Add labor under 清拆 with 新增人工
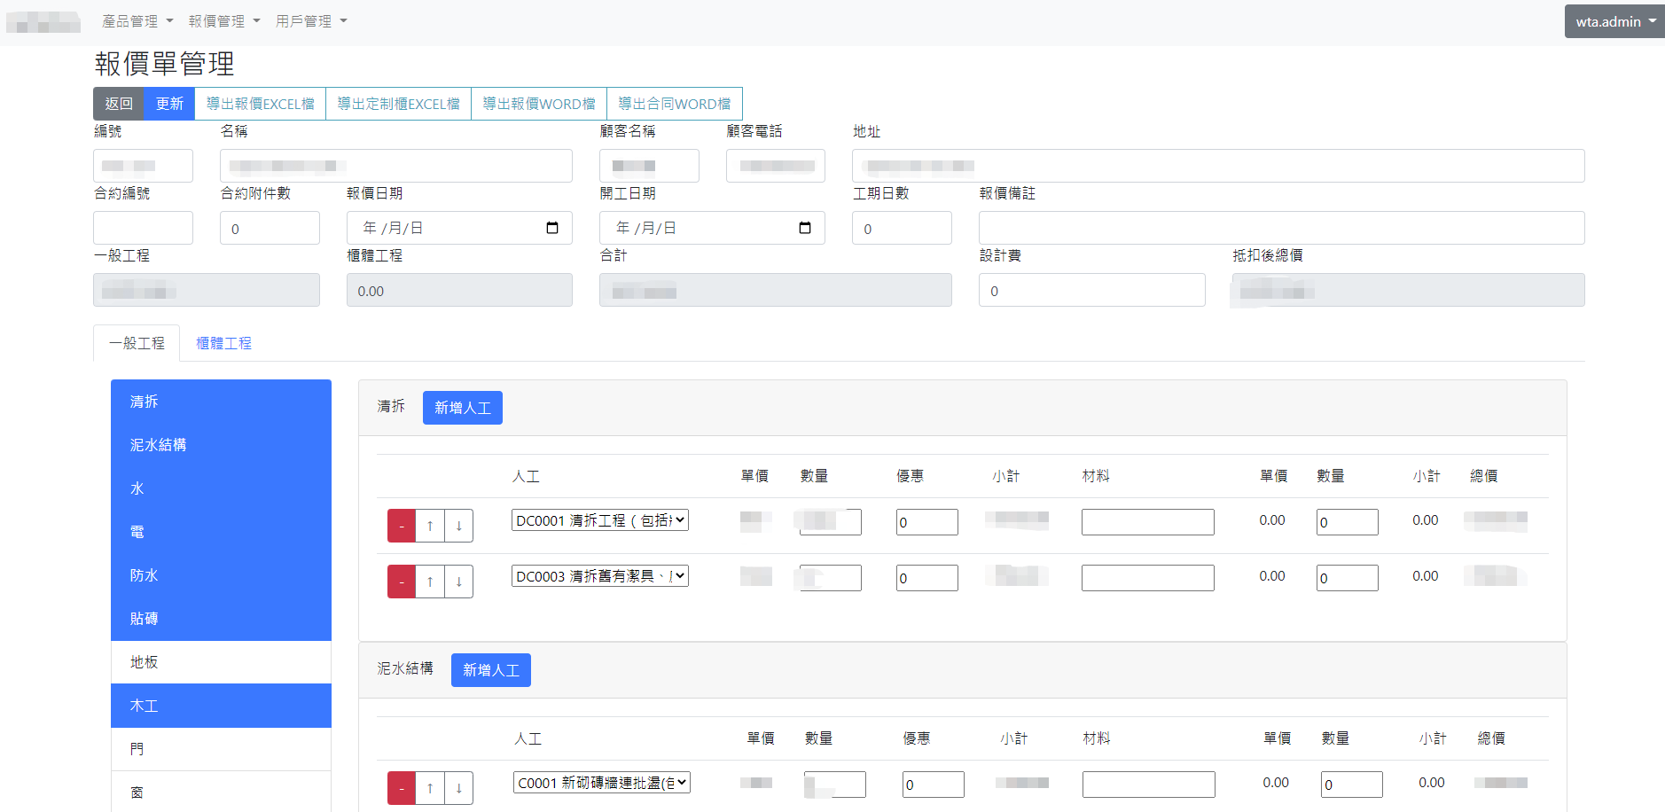 click(463, 408)
